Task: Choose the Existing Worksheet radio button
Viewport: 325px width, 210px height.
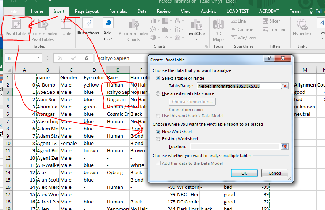Action: point(158,139)
